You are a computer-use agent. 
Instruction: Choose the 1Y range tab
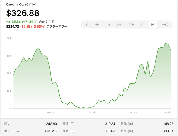[x=142, y=24]
